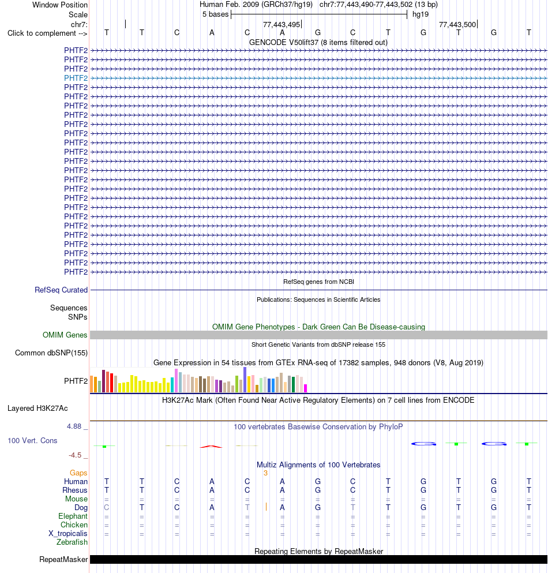
Task: Click the Mouse species label
Action: tap(76, 499)
